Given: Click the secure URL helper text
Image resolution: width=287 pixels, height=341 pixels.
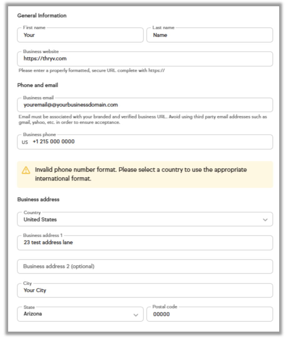Looking at the screenshot, I should pos(92,71).
